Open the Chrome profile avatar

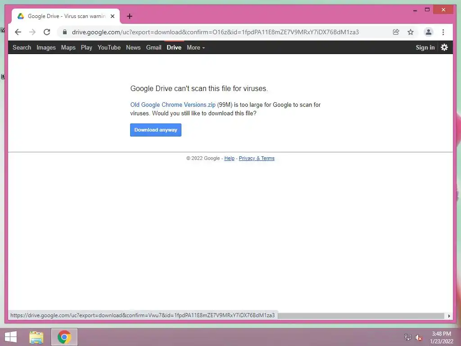[429, 32]
